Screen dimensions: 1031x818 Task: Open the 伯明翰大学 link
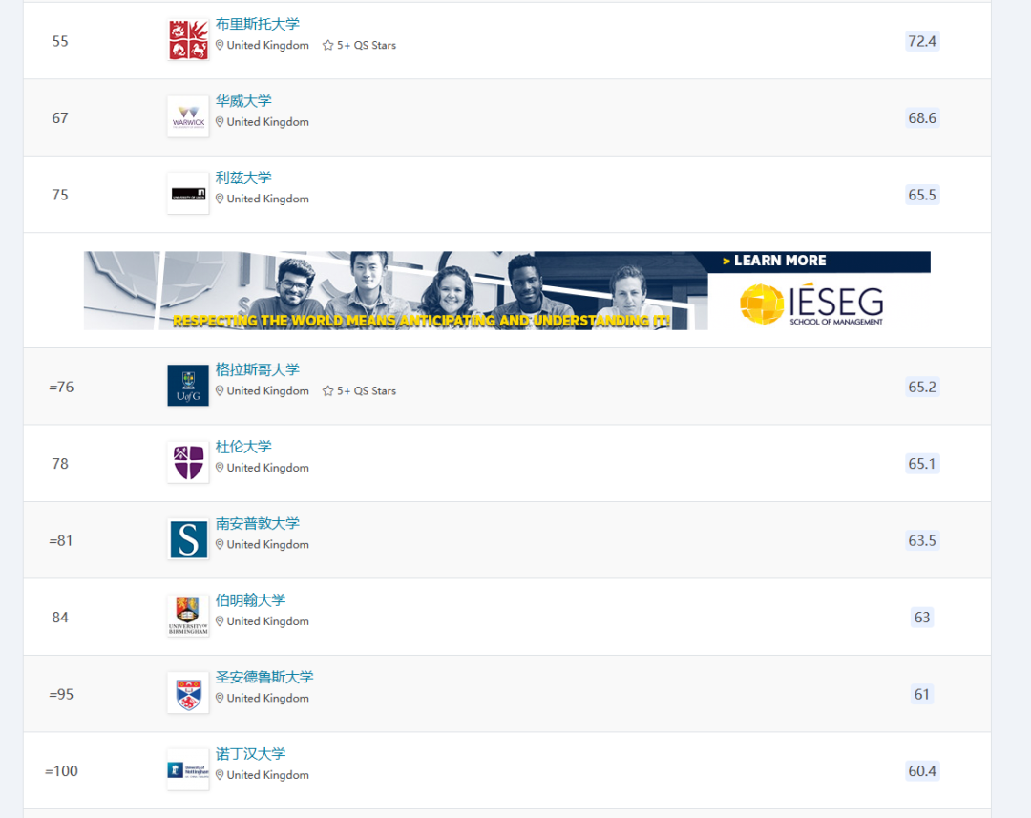[250, 600]
